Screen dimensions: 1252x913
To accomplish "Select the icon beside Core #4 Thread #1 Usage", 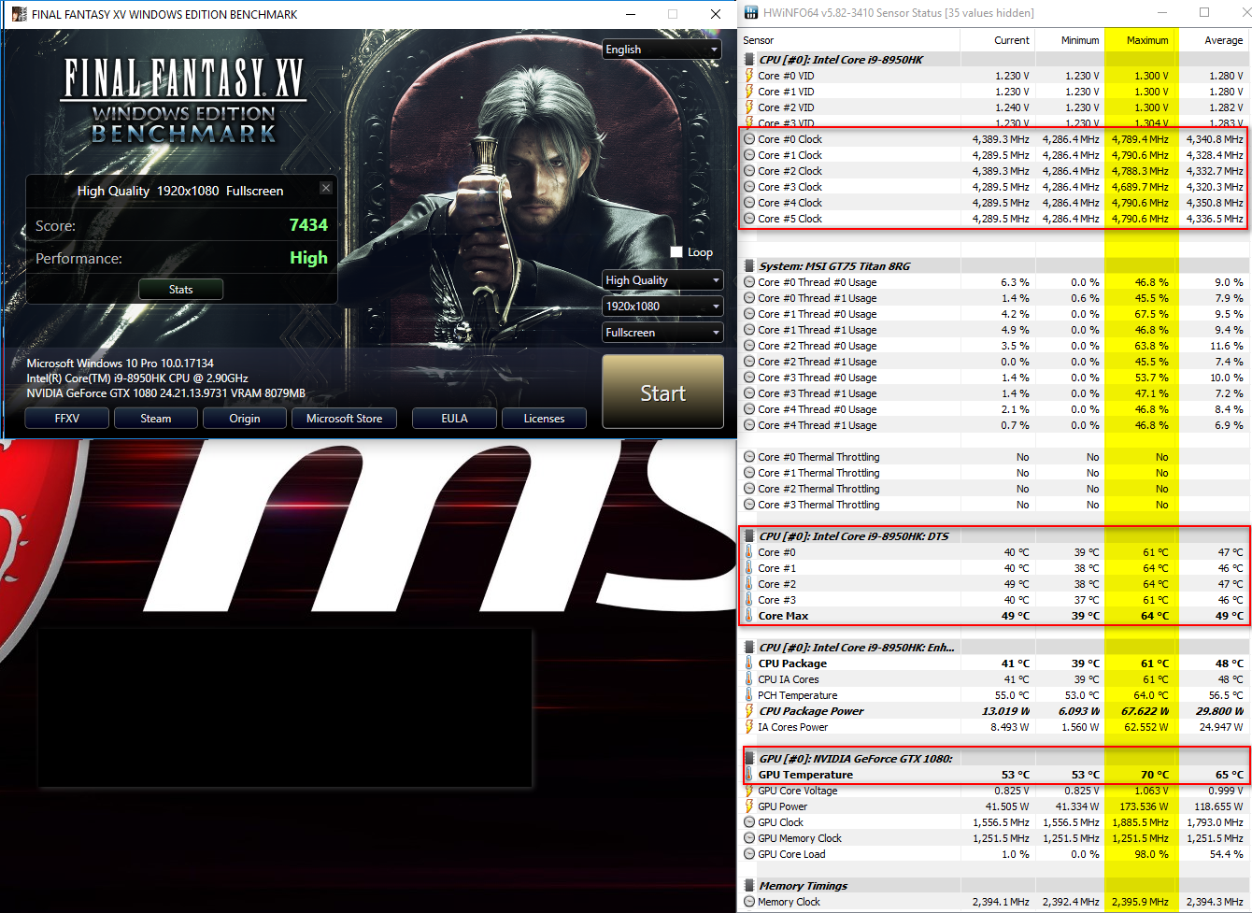I will point(749,425).
